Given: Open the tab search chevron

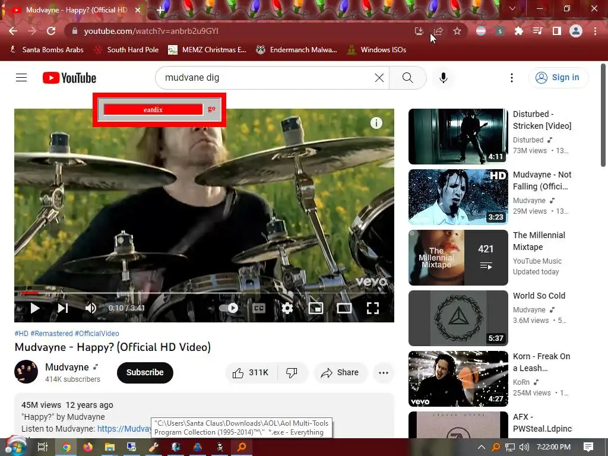Looking at the screenshot, I should coord(512,8).
